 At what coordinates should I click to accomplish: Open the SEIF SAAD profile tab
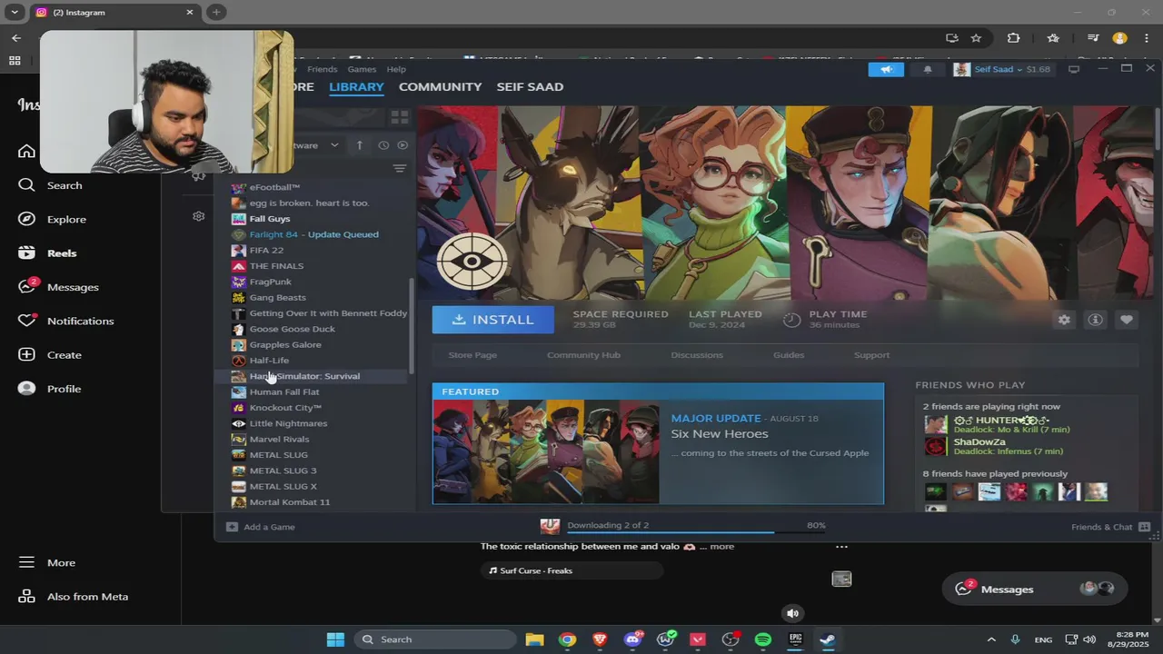pos(530,87)
